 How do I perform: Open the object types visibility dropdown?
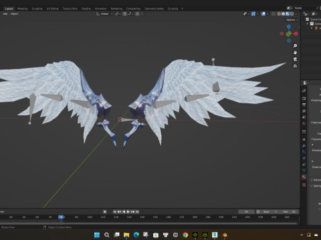[246, 14]
